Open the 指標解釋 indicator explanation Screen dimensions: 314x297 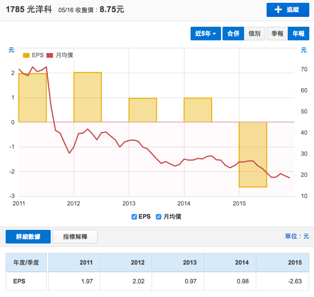pyautogui.click(x=75, y=237)
